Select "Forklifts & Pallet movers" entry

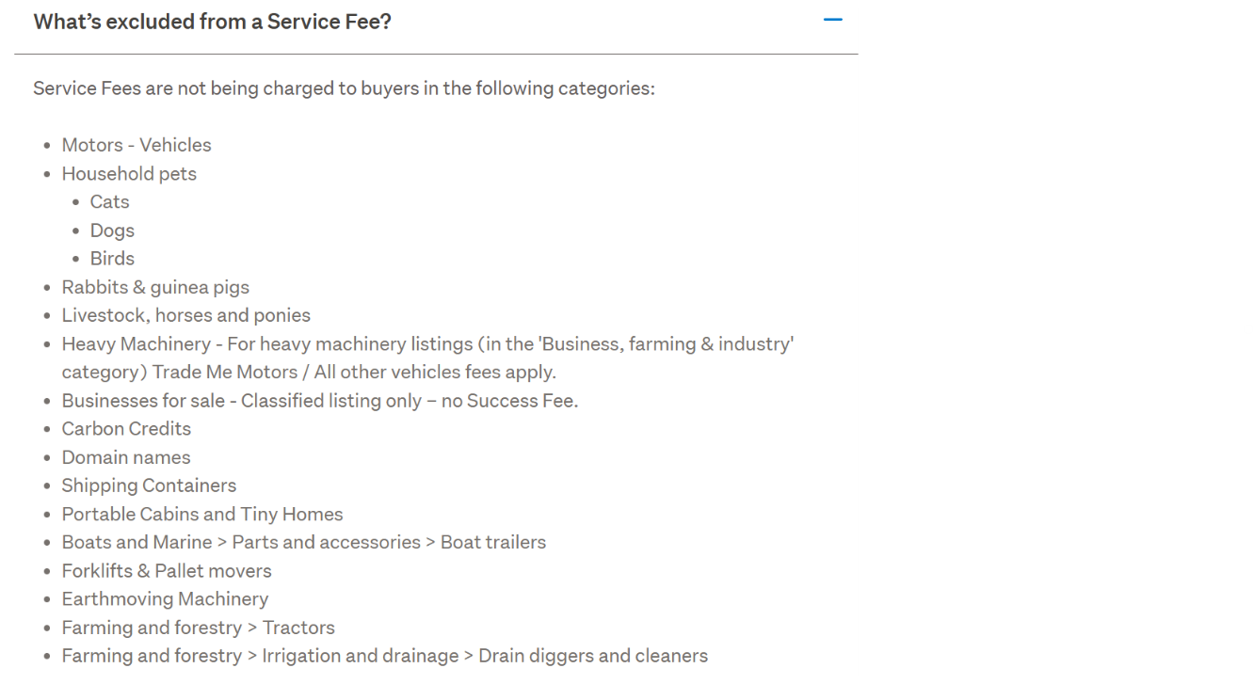point(167,571)
